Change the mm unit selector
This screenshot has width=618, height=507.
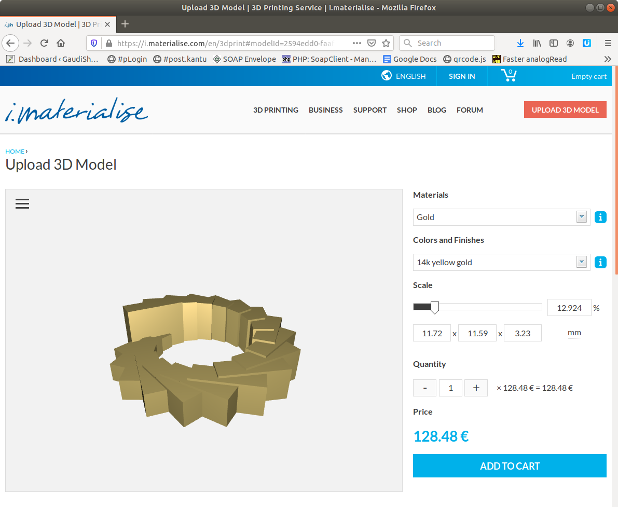(x=574, y=333)
